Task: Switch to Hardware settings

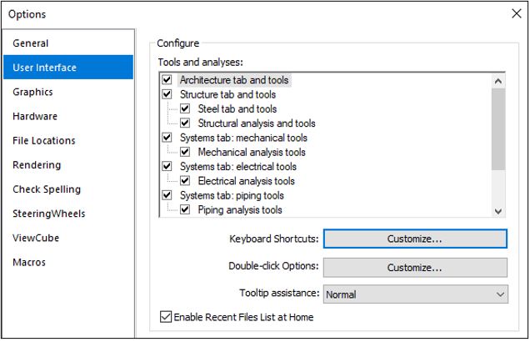Action: pos(35,116)
